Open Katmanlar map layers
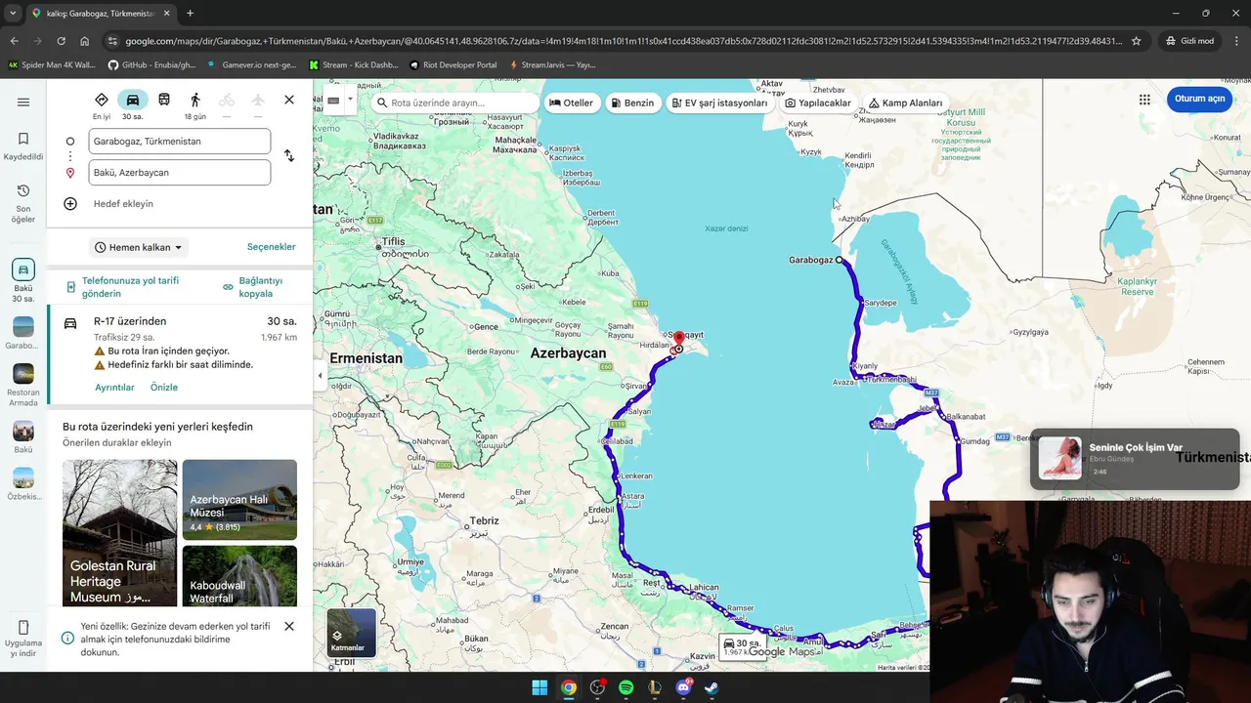Viewport: 1251px width, 703px height. (351, 633)
